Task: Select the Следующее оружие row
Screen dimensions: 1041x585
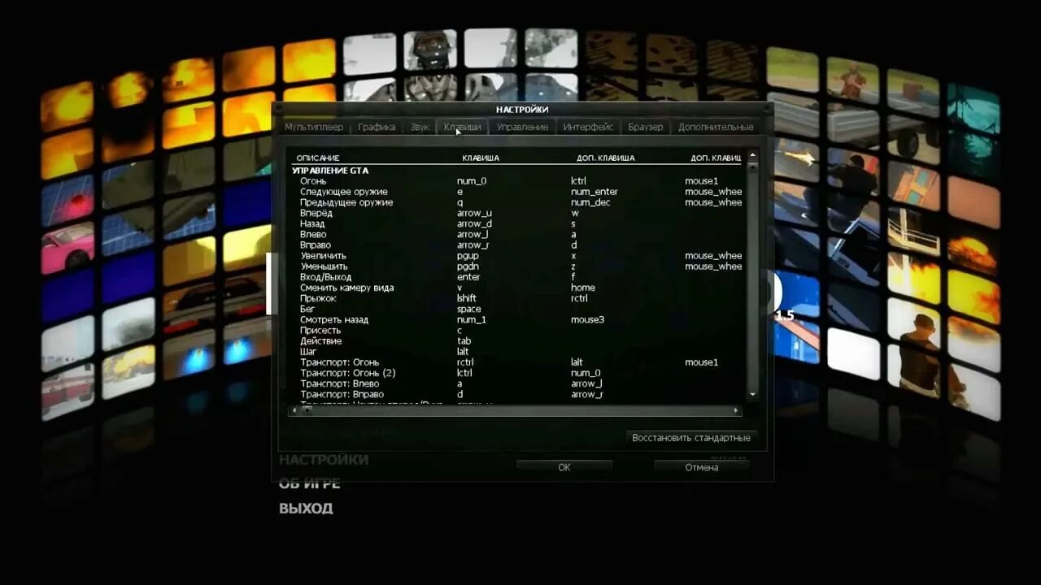Action: pyautogui.click(x=517, y=192)
